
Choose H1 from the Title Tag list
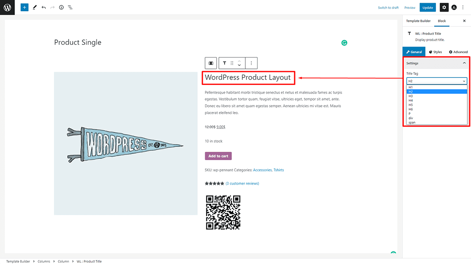(x=437, y=87)
